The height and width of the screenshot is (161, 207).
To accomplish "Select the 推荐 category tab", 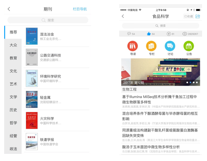I will (x=13, y=32).
